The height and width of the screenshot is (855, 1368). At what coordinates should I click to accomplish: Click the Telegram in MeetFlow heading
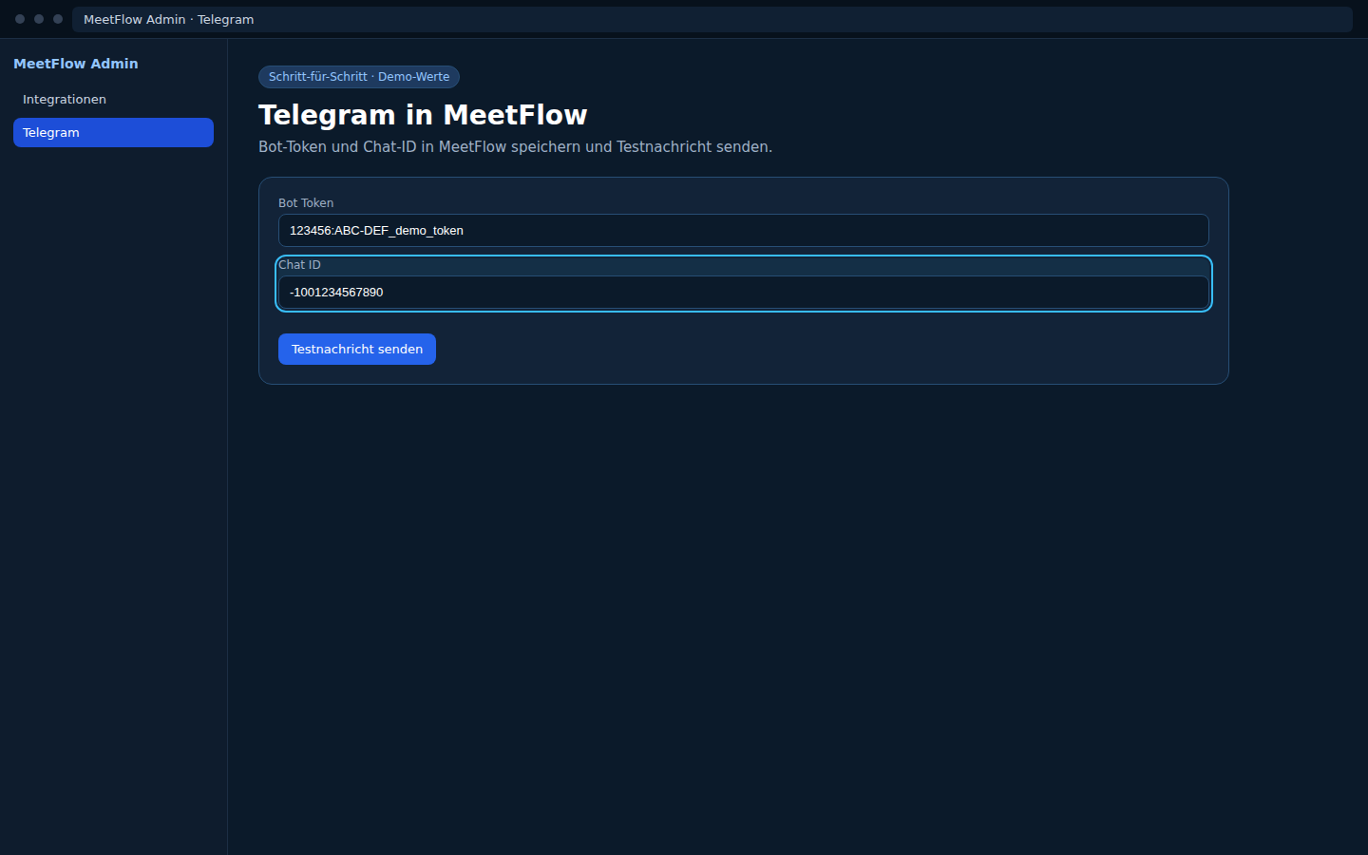(423, 115)
